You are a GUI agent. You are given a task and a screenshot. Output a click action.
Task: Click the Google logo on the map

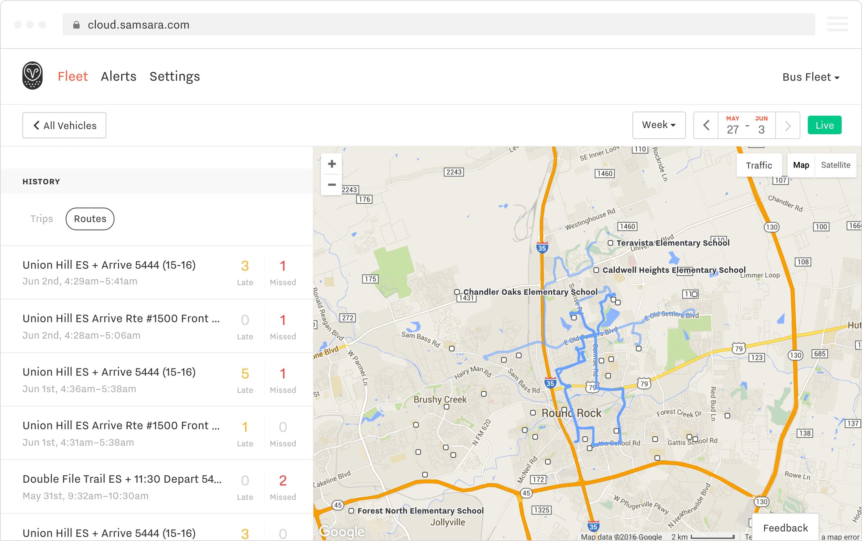coord(342,532)
